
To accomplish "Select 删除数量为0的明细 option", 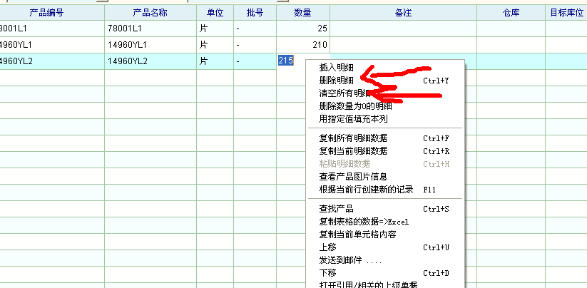I will tap(355, 106).
